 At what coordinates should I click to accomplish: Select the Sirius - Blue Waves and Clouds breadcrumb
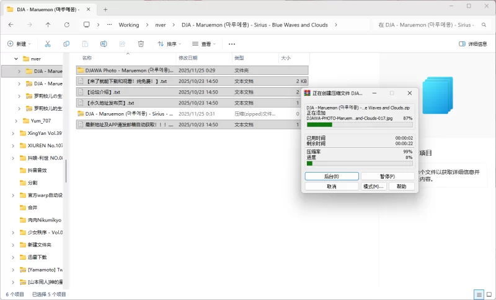[255, 25]
